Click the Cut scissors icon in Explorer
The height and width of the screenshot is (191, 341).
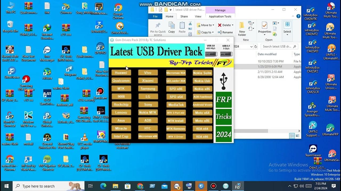click(x=190, y=23)
